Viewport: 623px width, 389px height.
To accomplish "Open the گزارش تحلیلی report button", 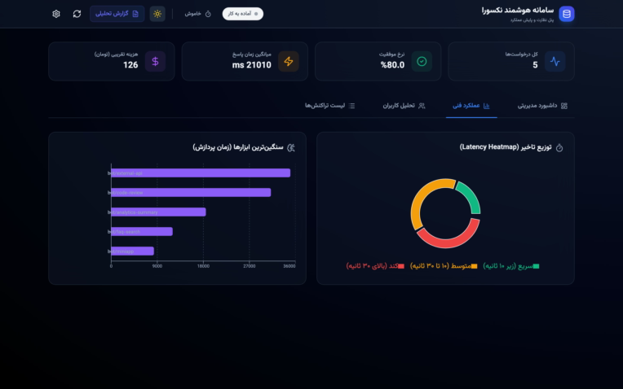I will tap(117, 14).
